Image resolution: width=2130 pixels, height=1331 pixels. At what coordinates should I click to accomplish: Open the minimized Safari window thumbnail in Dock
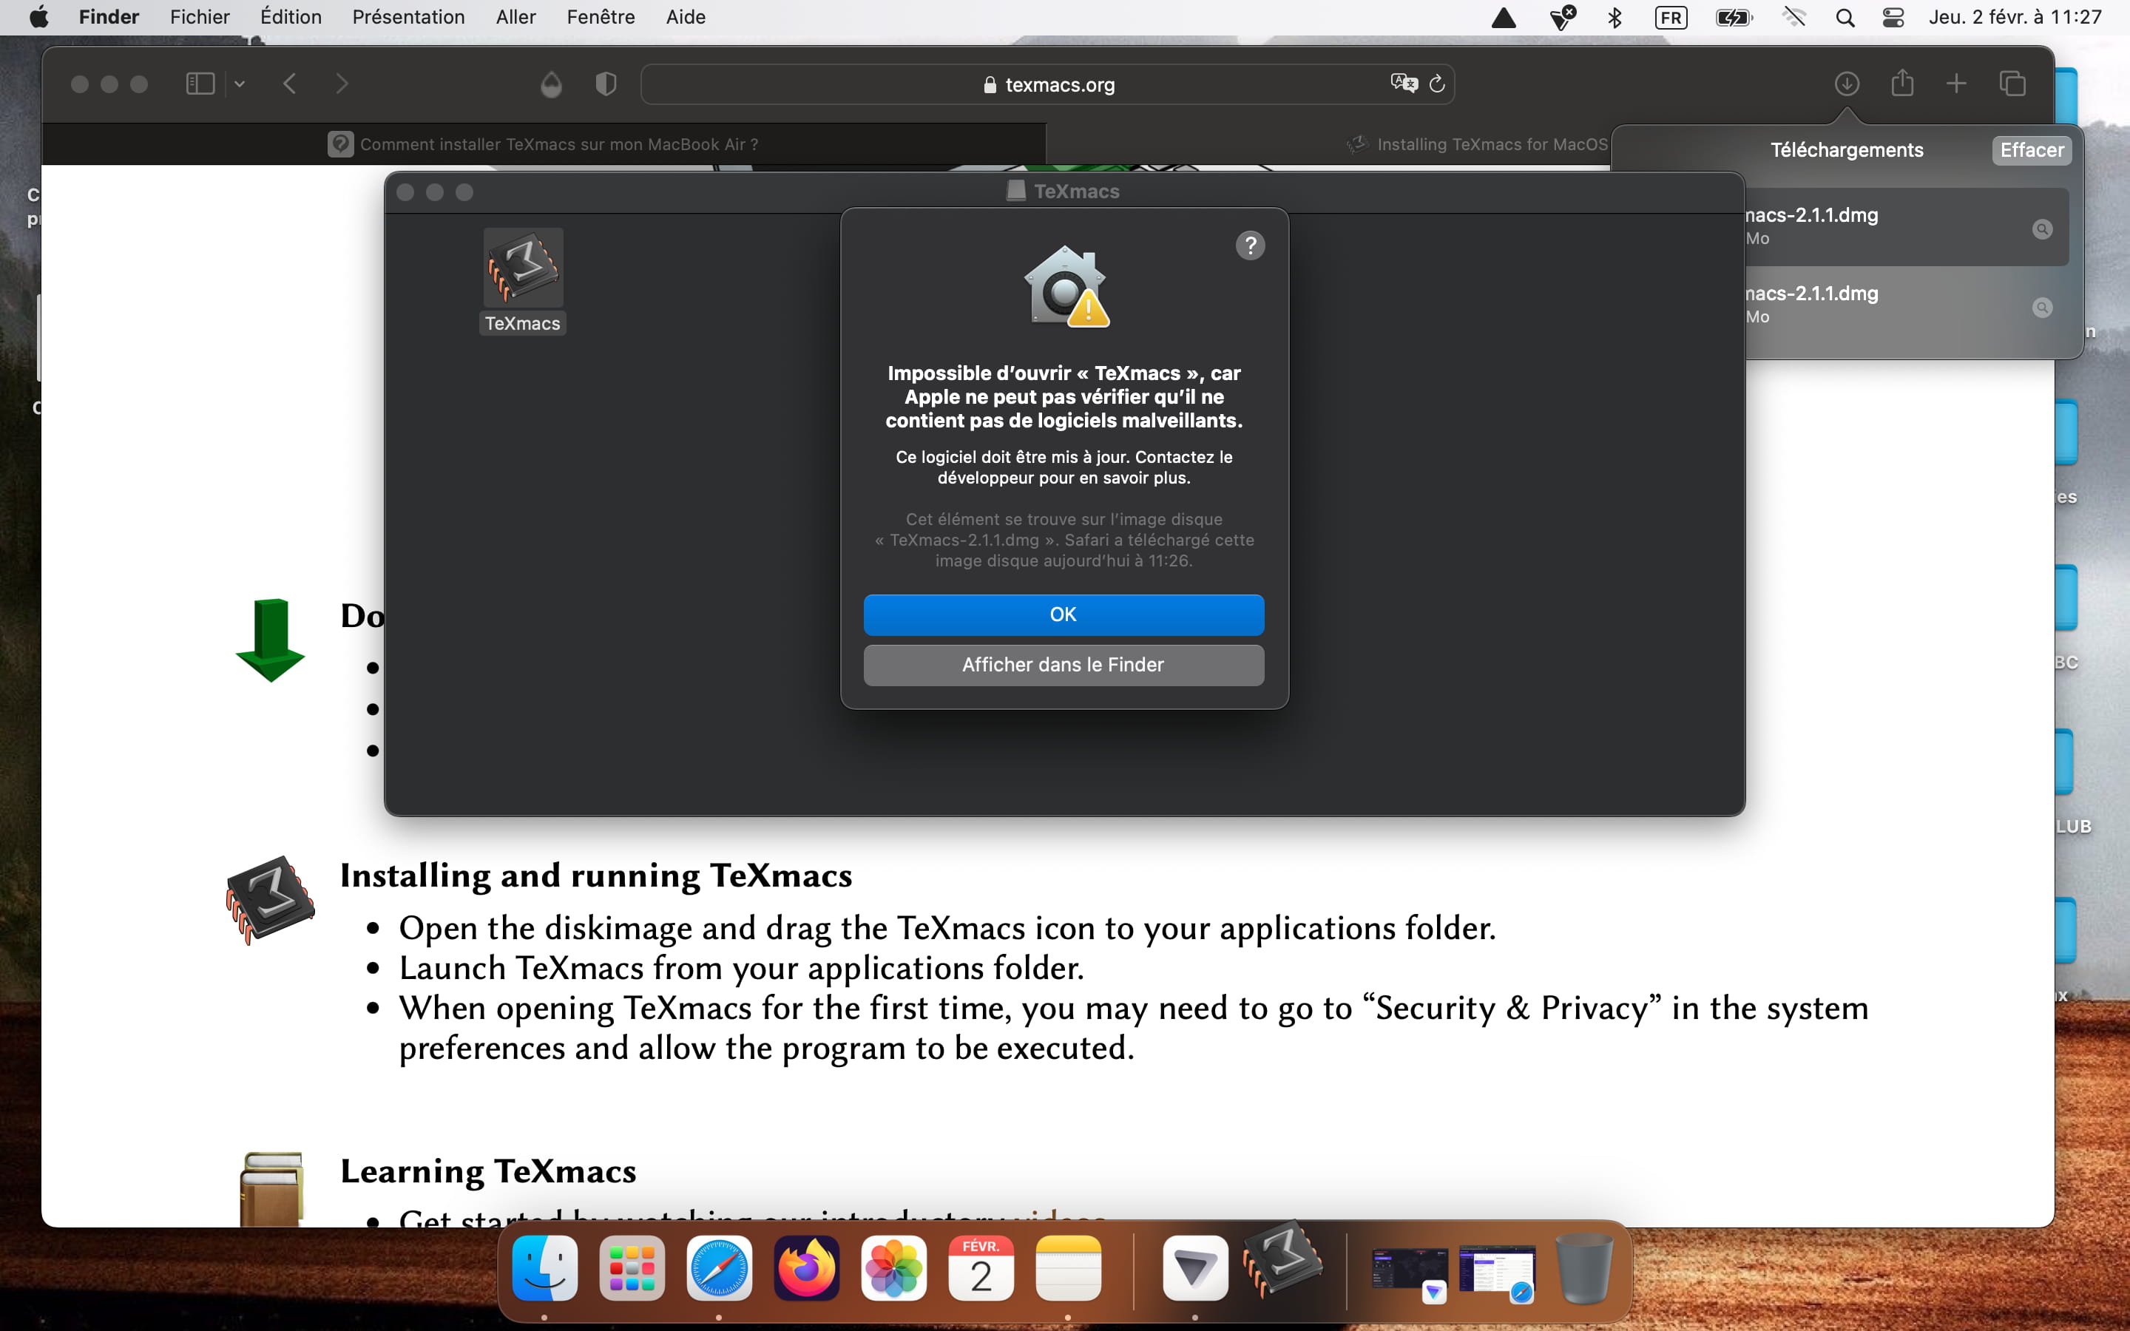1497,1273
